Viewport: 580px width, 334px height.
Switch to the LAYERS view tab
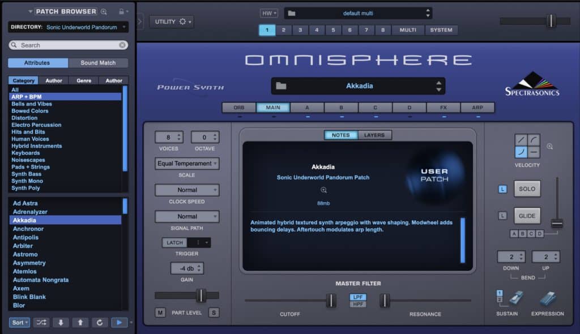[x=374, y=135]
